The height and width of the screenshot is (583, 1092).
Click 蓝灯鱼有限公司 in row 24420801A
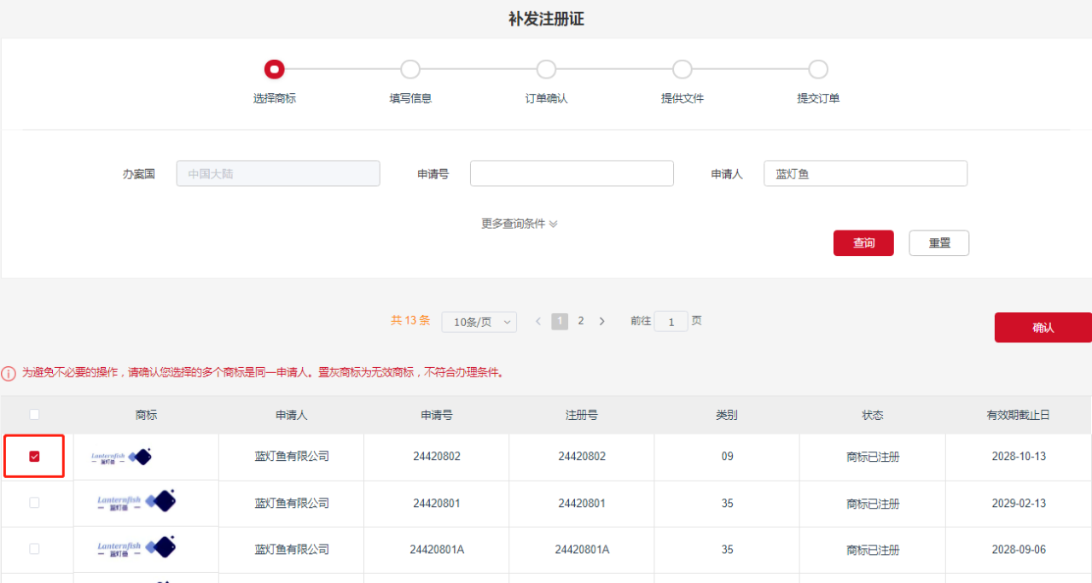[x=292, y=549]
